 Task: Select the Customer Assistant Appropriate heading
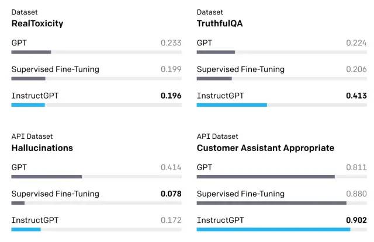[x=265, y=148]
